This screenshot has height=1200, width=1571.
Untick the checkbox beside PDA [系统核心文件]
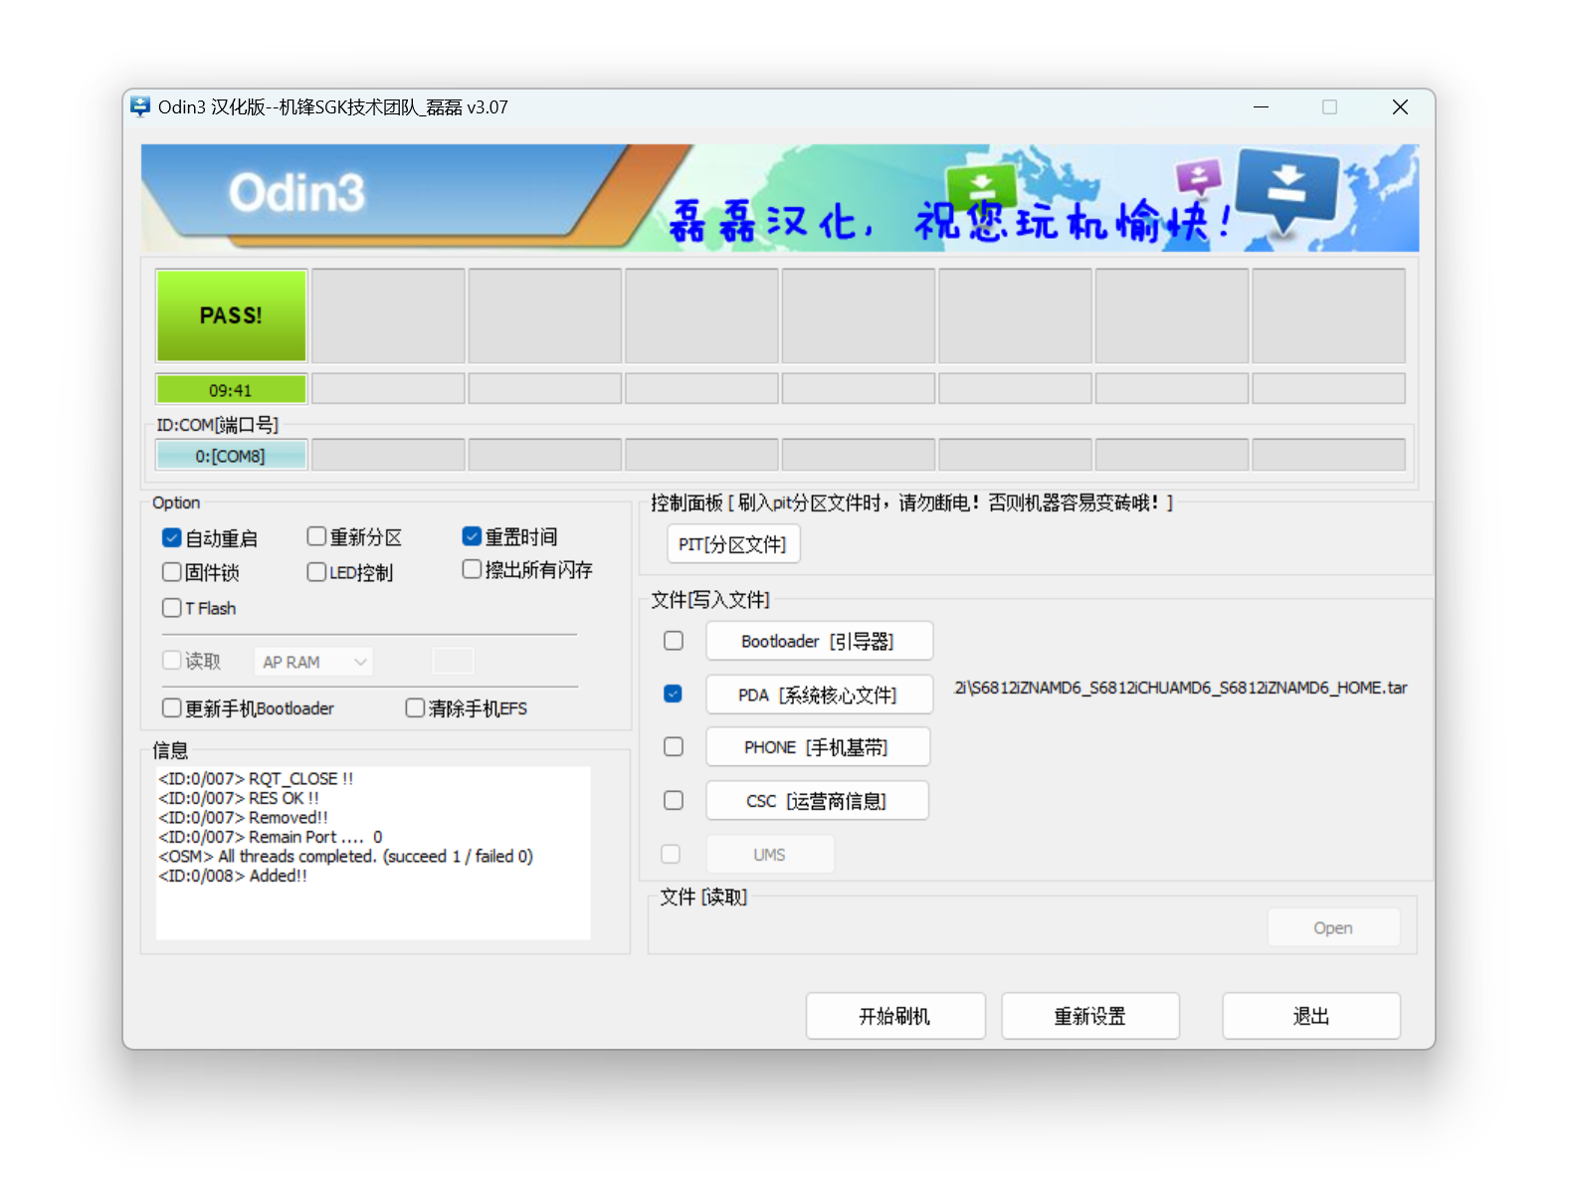(x=674, y=694)
